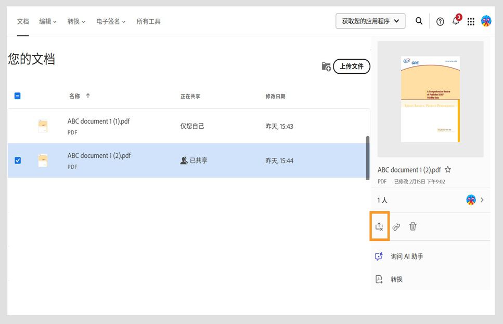
Task: Click the 上传文件 button
Action: tap(351, 66)
